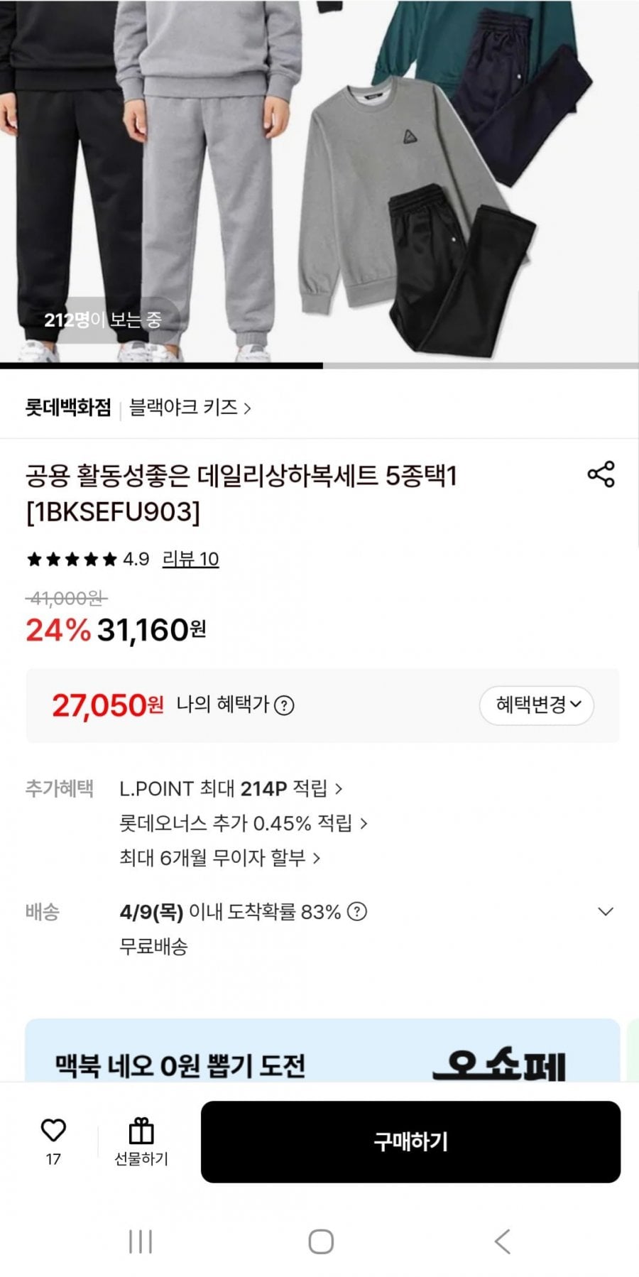639x1277 pixels.
Task: Open the 리뷰 10 reviews link
Action: coord(190,559)
